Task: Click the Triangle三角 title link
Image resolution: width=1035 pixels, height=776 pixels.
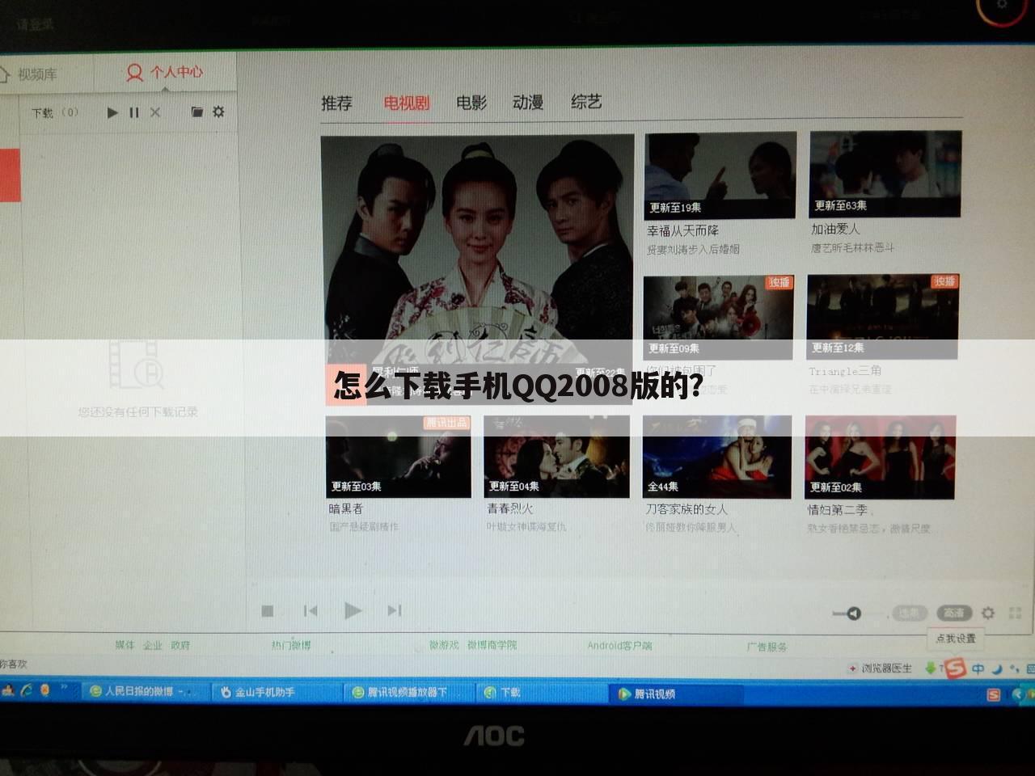Action: tap(845, 371)
